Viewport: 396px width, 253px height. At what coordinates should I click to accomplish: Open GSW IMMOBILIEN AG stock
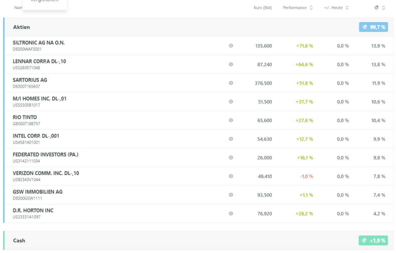pyautogui.click(x=38, y=192)
